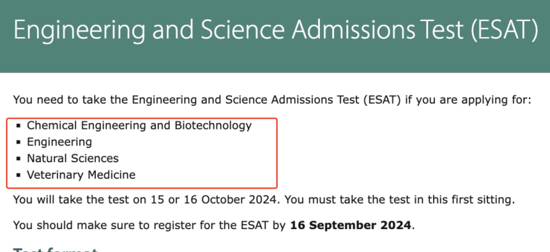Click the green header banner below the title
Image resolution: width=550 pixels, height=252 pixels.
275,59
